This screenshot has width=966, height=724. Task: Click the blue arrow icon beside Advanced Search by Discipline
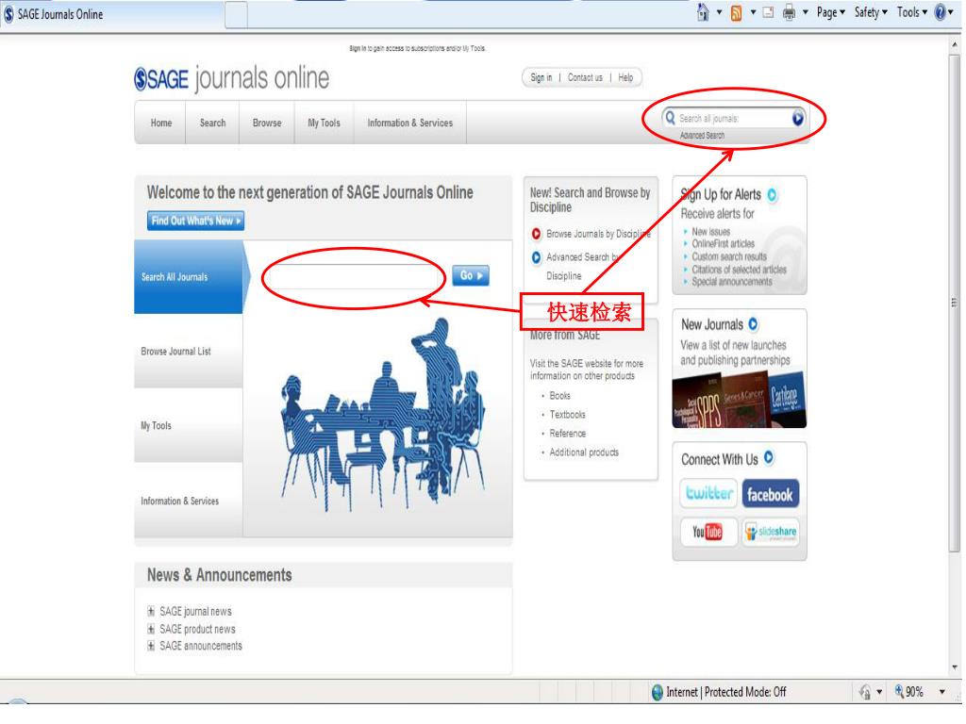(536, 258)
